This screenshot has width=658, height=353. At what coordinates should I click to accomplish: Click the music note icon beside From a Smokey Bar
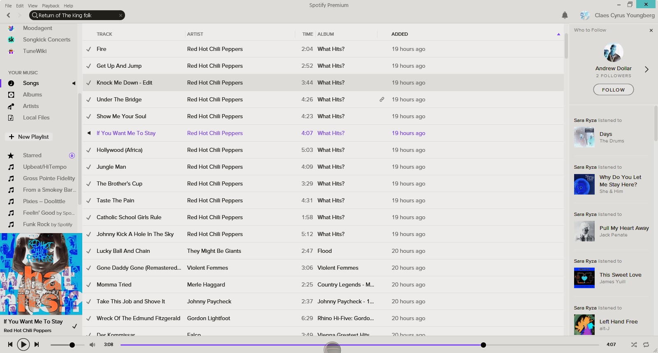pos(11,190)
